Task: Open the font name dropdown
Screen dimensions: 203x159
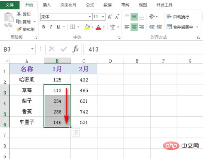Action: click(x=90, y=17)
